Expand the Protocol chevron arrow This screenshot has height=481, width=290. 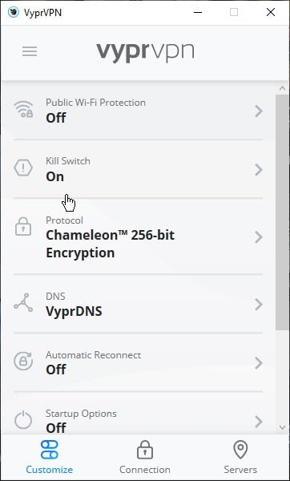pyautogui.click(x=259, y=236)
